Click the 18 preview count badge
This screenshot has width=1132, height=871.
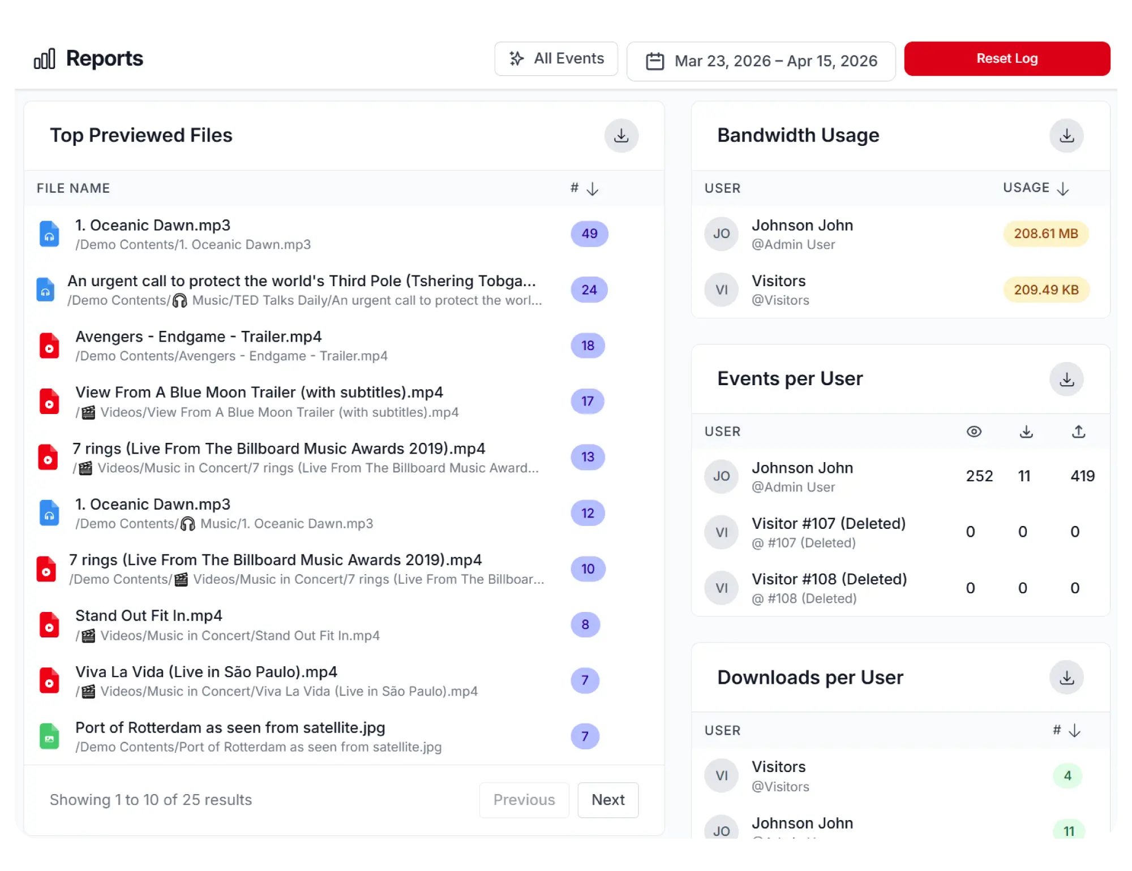[588, 346]
